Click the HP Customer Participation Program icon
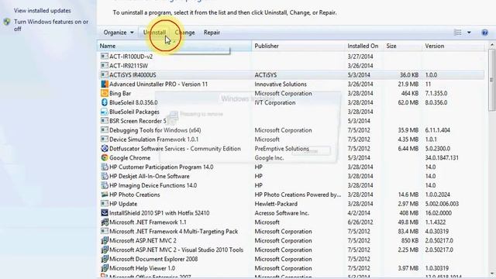Viewport: 496px width, 279px height. [x=105, y=167]
